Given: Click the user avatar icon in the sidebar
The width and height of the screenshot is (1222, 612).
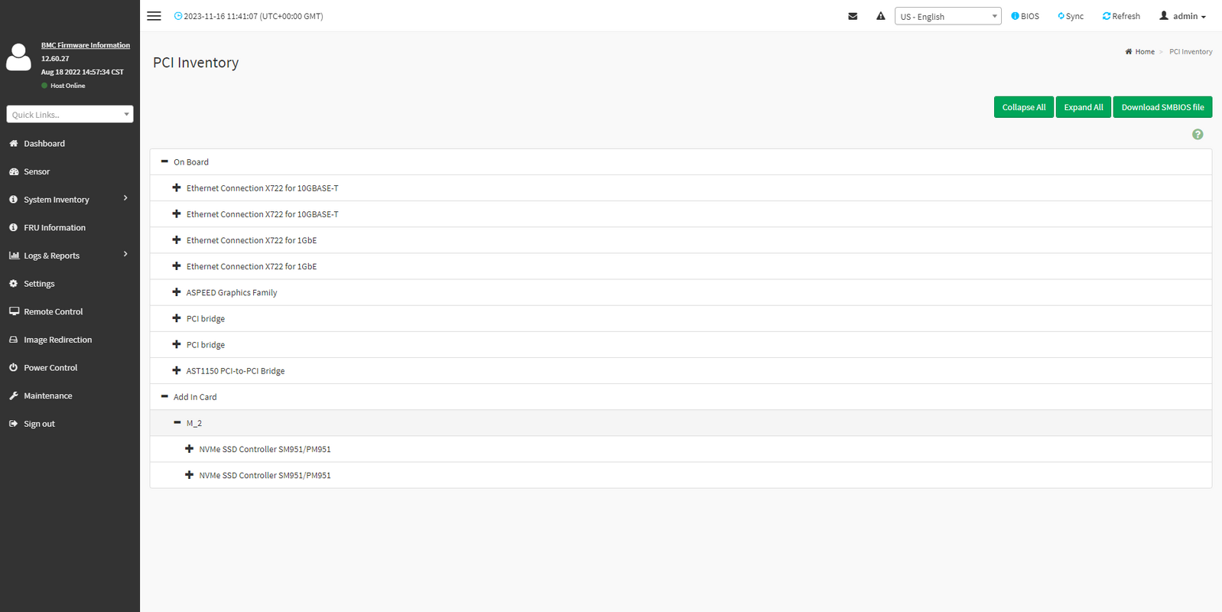Looking at the screenshot, I should [18, 57].
